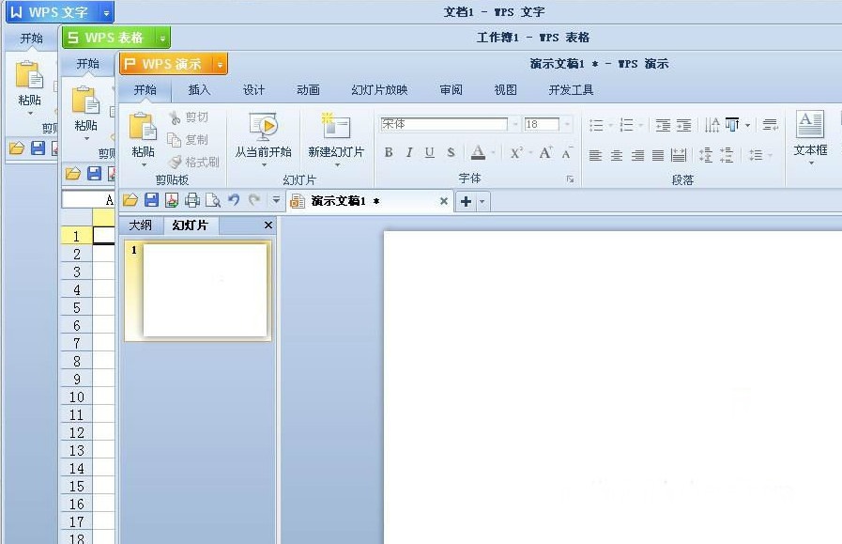
Task: Click the Paste icon in WPS 演示
Action: pos(143,128)
